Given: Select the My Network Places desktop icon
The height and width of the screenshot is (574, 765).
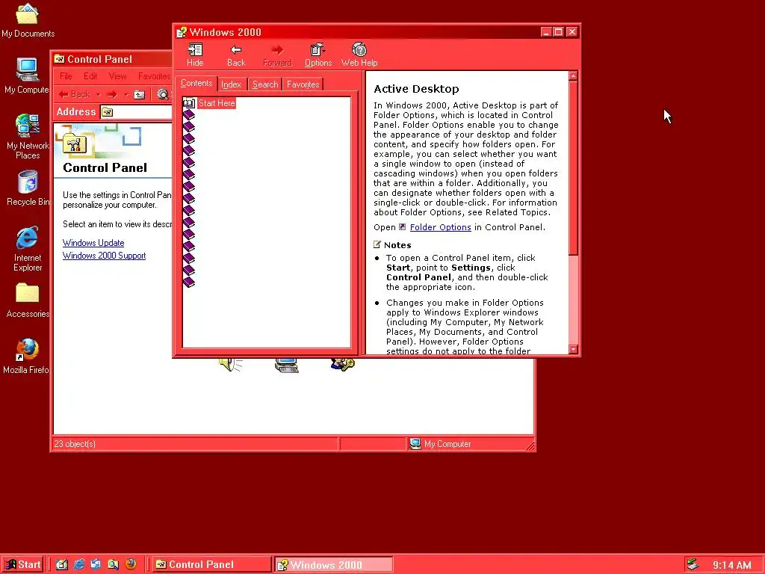Looking at the screenshot, I should tap(28, 137).
